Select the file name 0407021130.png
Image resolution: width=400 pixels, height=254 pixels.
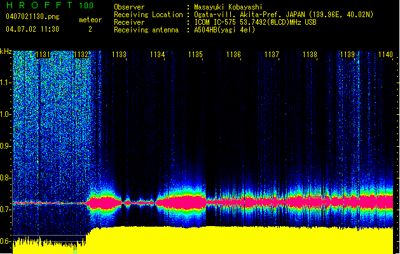pyautogui.click(x=32, y=17)
